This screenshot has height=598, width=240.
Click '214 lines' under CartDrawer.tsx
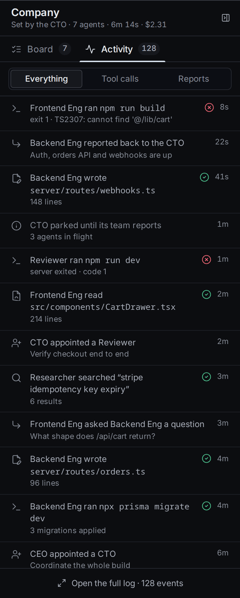46,319
